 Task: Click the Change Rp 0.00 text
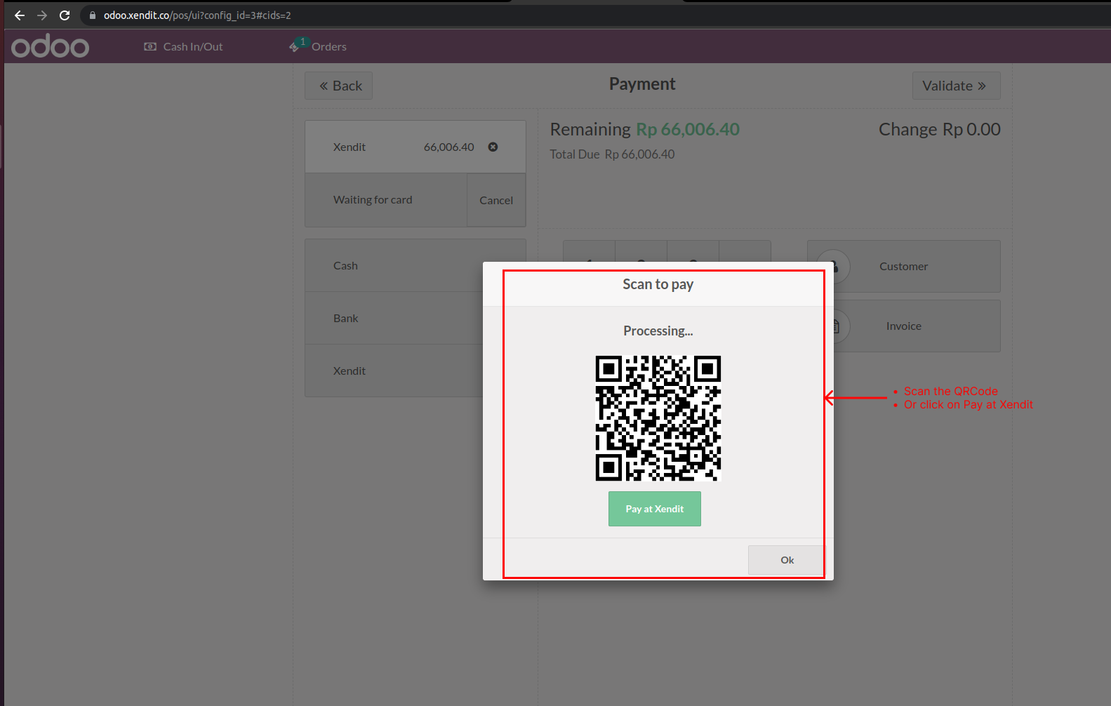(x=940, y=129)
